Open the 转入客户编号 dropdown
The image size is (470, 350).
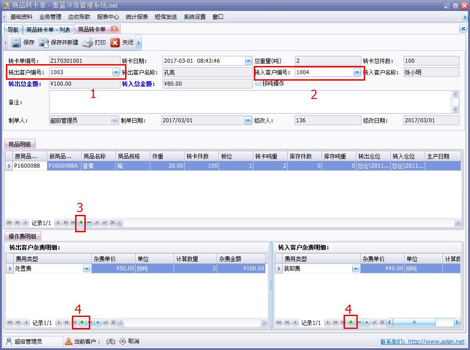(356, 72)
